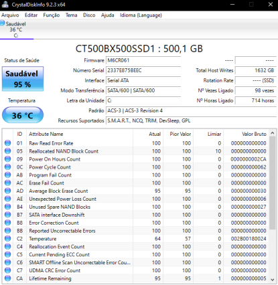
Task: Click the blue disk status orb beside Saudável tab
Action: [x=2, y=23]
